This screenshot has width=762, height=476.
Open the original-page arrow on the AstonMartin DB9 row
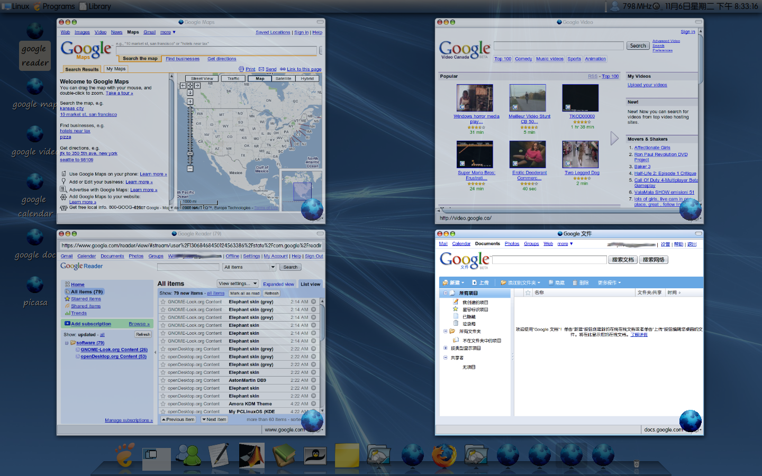(x=313, y=380)
